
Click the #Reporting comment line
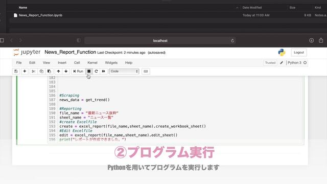point(71,109)
